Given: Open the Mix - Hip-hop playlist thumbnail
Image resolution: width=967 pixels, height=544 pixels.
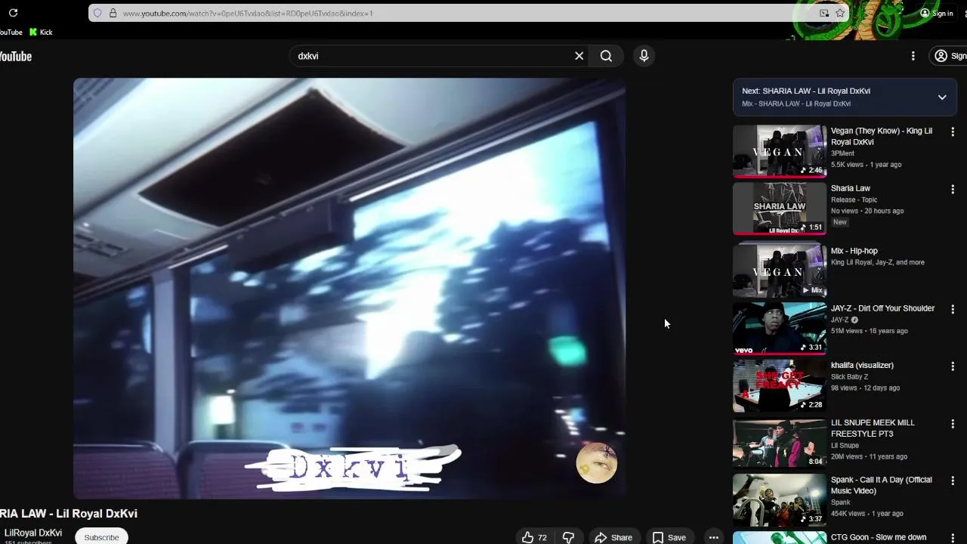Looking at the screenshot, I should (780, 271).
